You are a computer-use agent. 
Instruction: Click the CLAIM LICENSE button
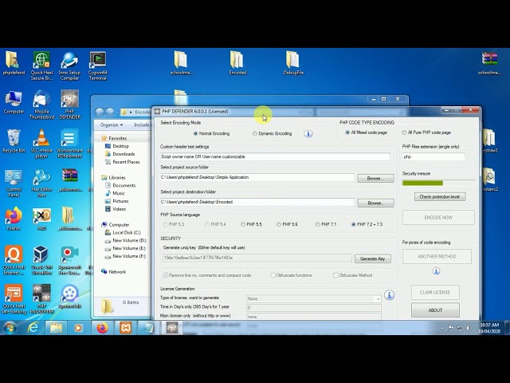pos(435,293)
